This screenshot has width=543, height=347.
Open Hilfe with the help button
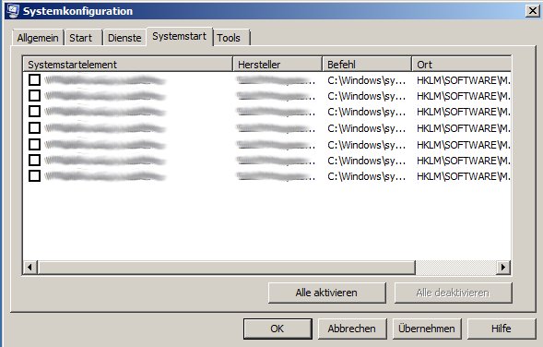502,329
